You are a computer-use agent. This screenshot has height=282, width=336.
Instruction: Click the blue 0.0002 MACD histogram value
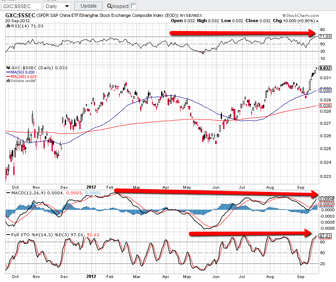point(93,193)
